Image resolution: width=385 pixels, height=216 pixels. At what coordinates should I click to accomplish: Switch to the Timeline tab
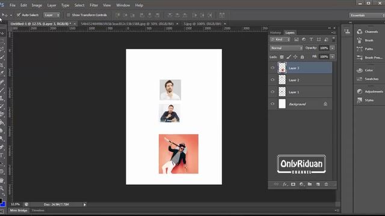(x=38, y=211)
